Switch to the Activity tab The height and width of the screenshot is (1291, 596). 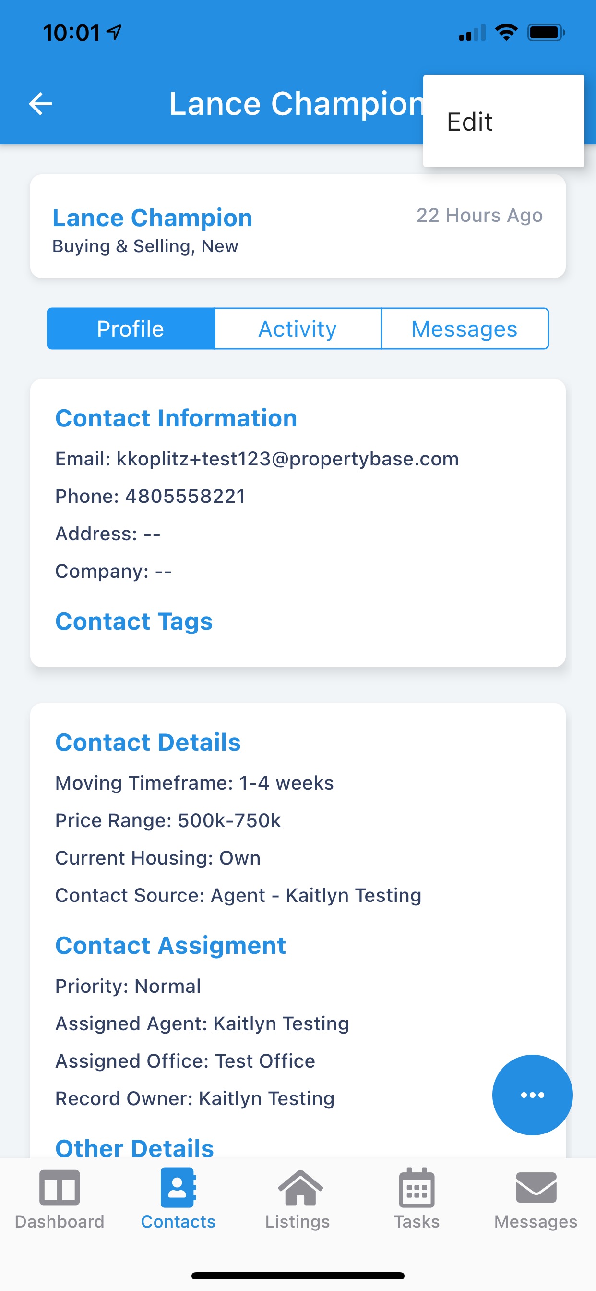click(298, 329)
